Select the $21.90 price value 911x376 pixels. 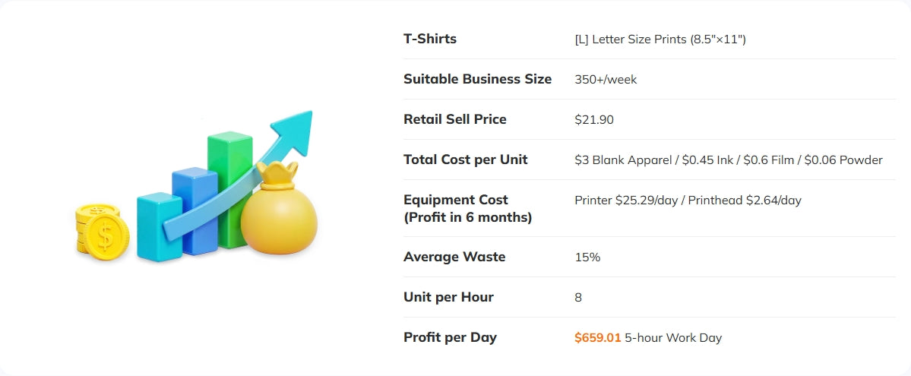(594, 119)
